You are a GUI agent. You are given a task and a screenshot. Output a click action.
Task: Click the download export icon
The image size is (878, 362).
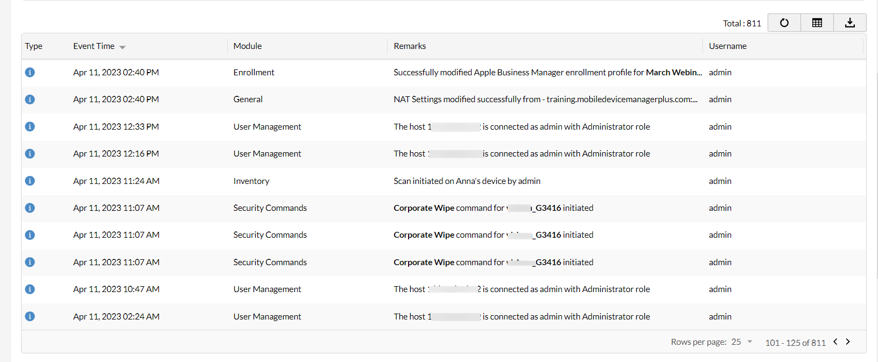pos(849,23)
